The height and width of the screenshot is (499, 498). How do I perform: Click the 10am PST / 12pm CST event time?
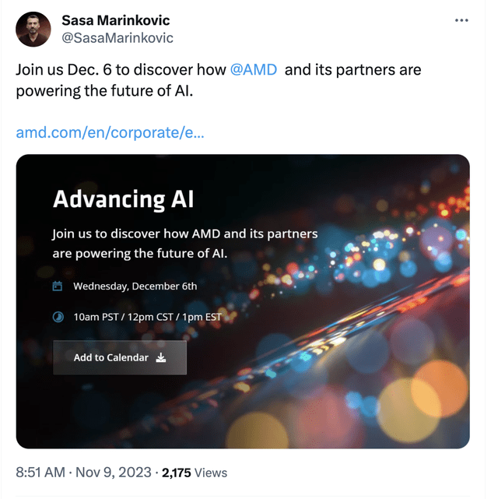[x=148, y=317]
